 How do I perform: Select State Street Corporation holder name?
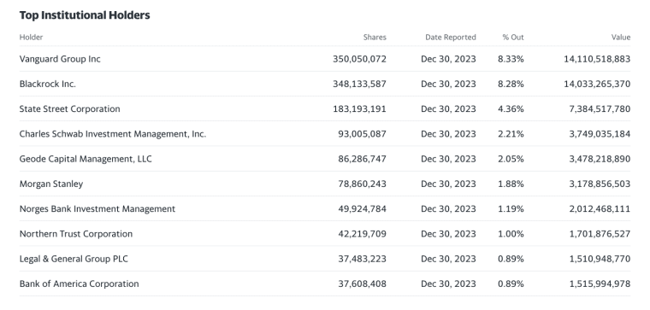pyautogui.click(x=69, y=108)
